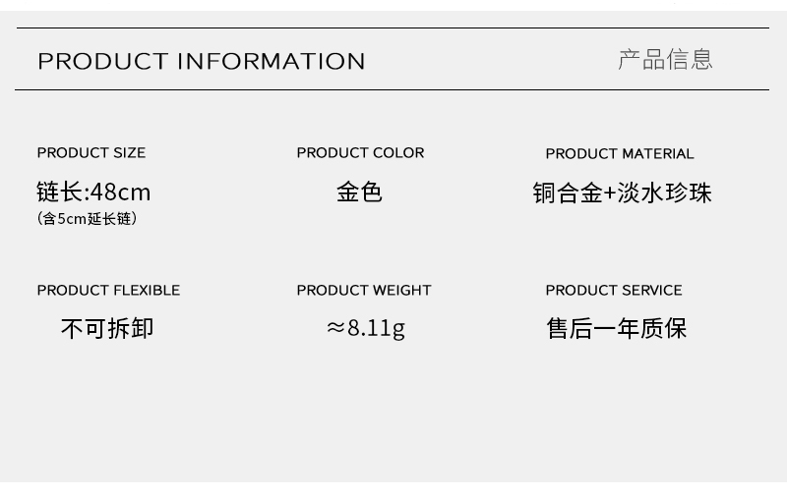787x495 pixels.
Task: Click the (含5cm延长链) note text
Action: pos(87,218)
